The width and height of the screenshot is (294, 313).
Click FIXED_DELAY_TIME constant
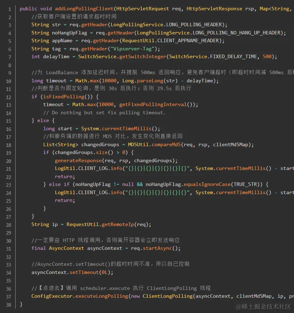233,57
